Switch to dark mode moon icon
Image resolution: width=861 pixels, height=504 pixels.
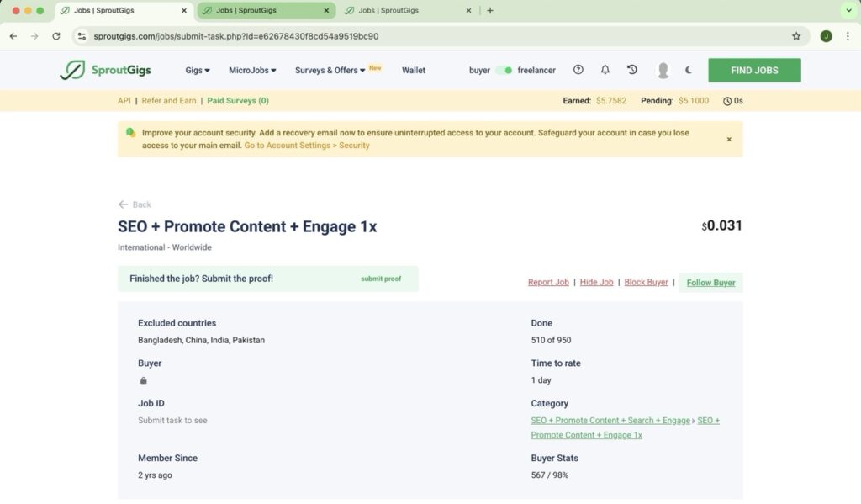(x=689, y=70)
